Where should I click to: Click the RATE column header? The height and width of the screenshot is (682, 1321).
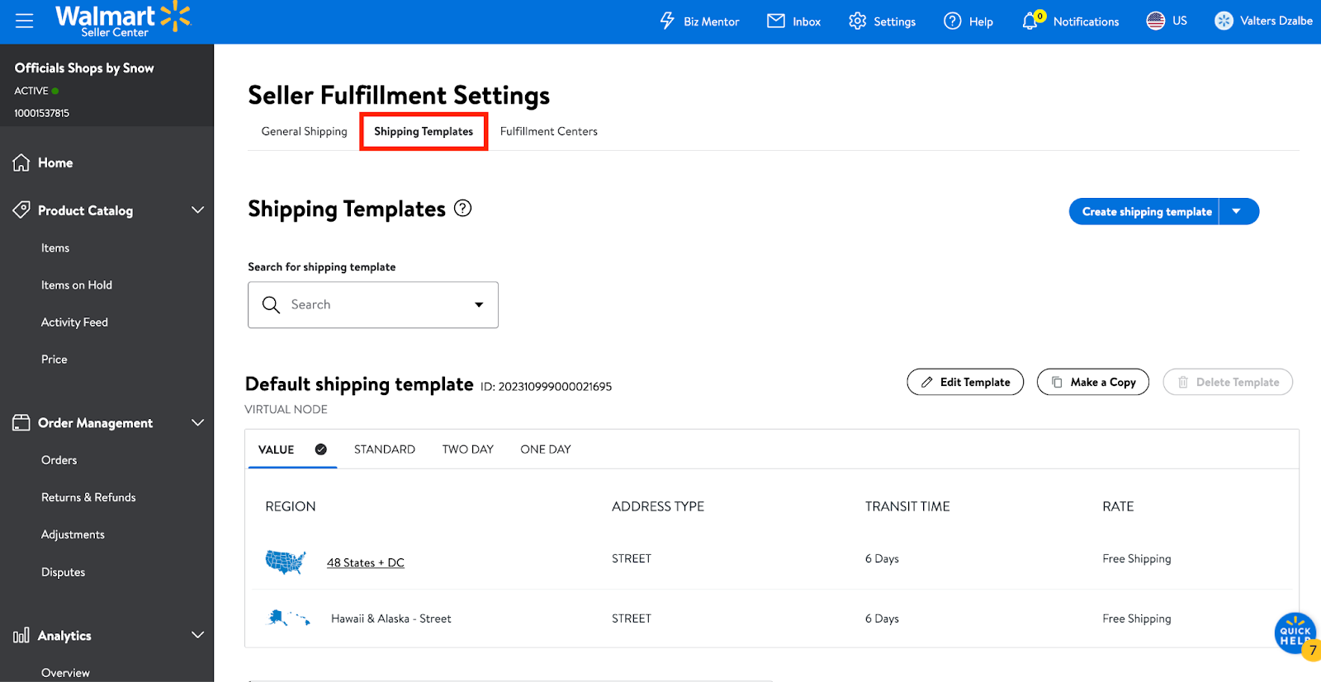pos(1118,506)
